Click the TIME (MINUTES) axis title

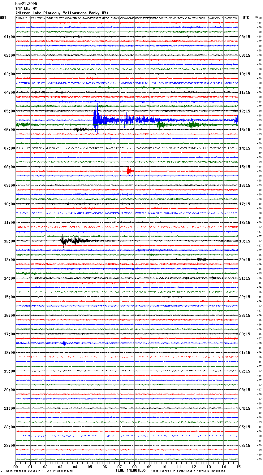click(131, 470)
